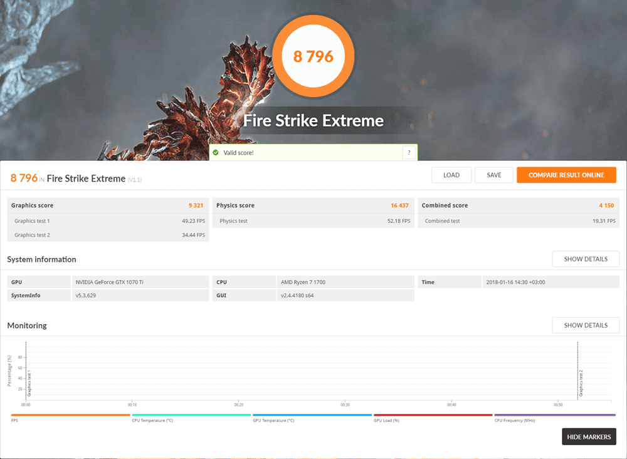Toggle the red GPU Load legend bar
This screenshot has height=459, width=627.
coord(433,415)
